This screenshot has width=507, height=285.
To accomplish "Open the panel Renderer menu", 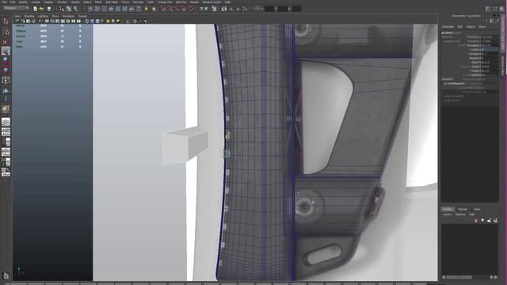I will click(68, 16).
